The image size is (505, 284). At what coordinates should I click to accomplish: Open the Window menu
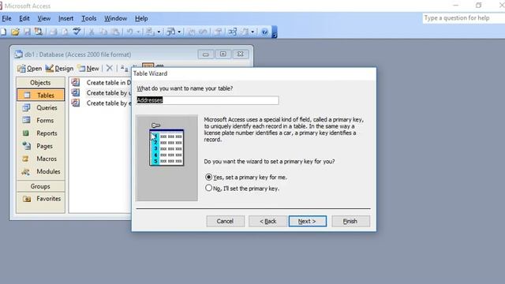(x=116, y=18)
